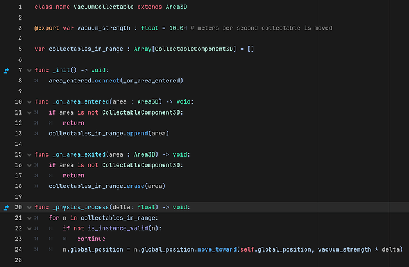Click the erase method call
The width and height of the screenshot is (409, 267).
(135, 186)
